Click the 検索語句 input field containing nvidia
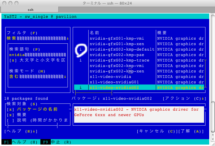 pyautogui.click(x=38, y=55)
